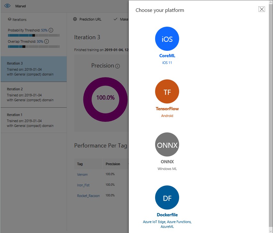Click the Make Default checkmark option
Screen dimensions: 273x233
tap(116, 19)
